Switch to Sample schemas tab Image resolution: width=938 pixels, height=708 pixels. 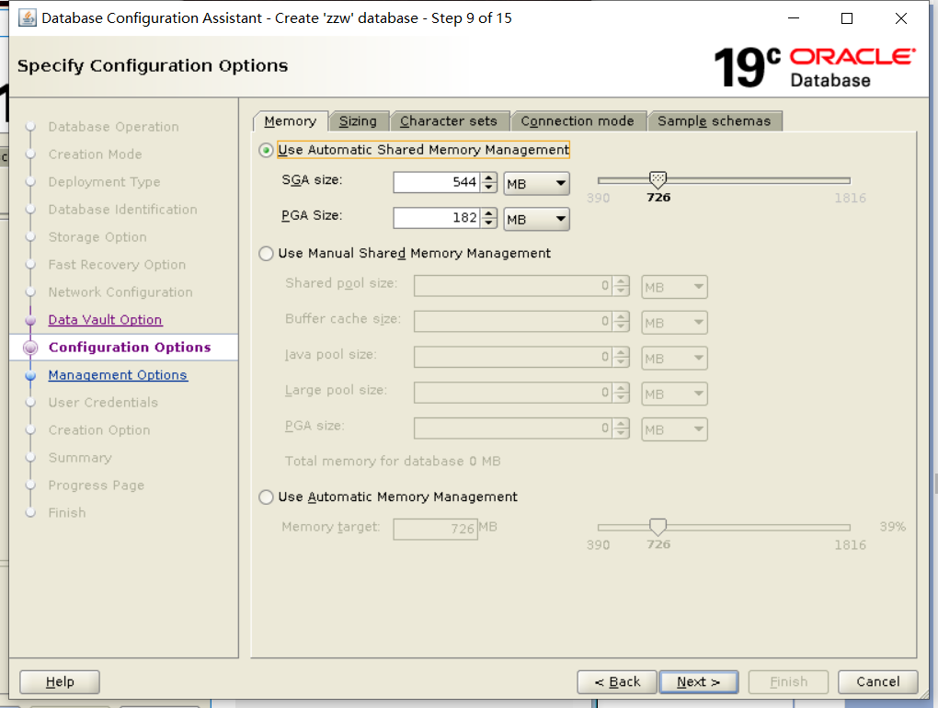pyautogui.click(x=715, y=120)
